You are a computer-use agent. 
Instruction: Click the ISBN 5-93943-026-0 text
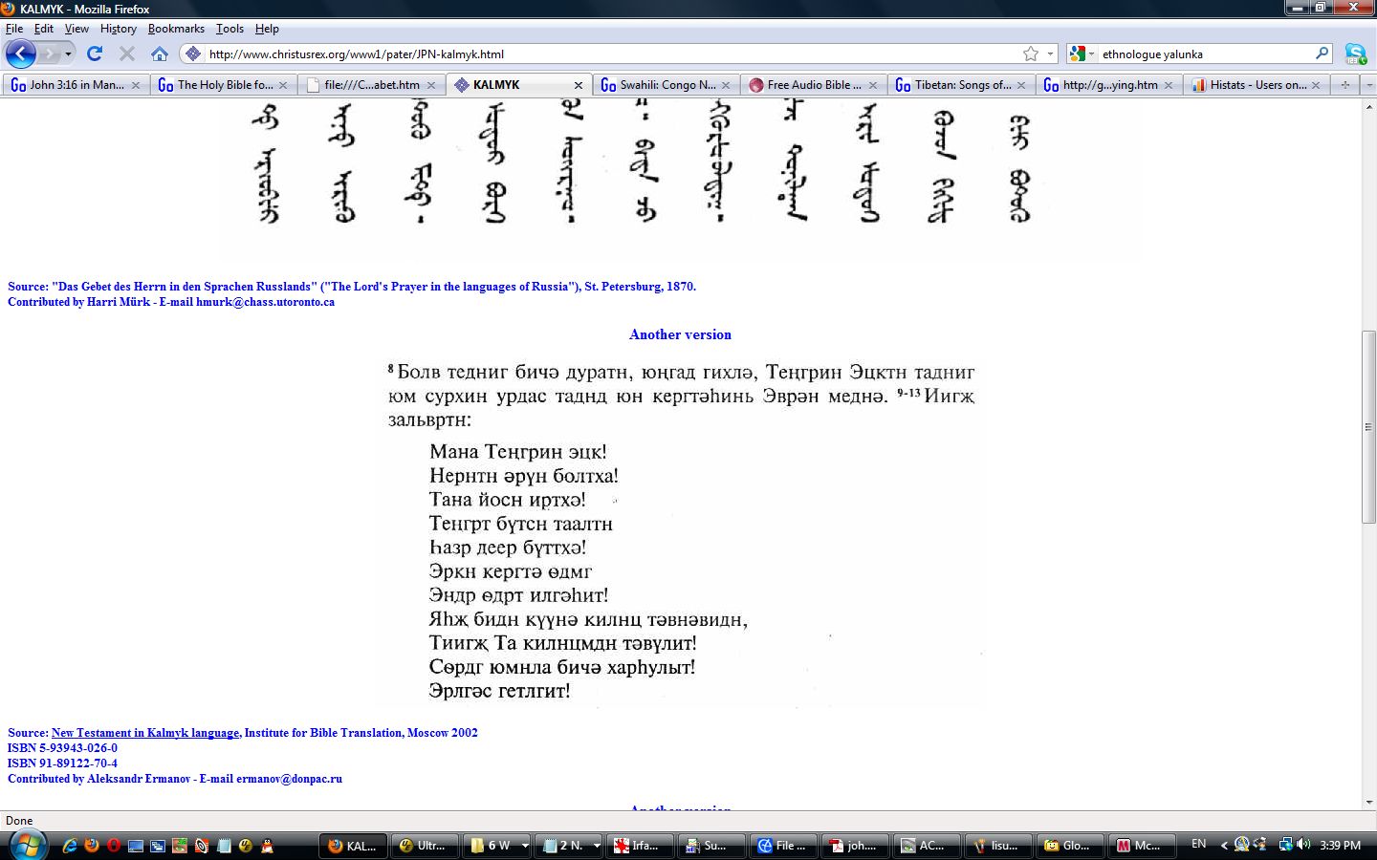click(62, 748)
